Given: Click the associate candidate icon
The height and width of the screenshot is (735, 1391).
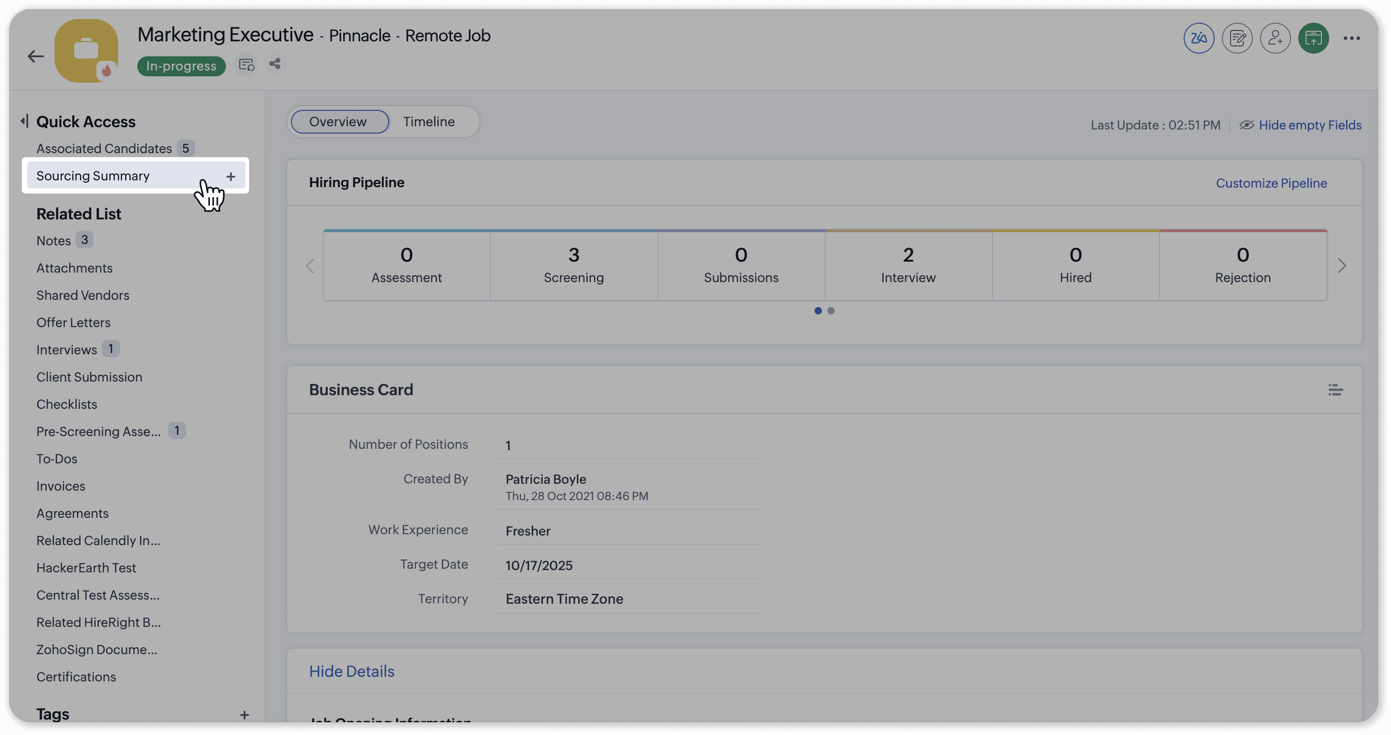Looking at the screenshot, I should [x=1276, y=38].
